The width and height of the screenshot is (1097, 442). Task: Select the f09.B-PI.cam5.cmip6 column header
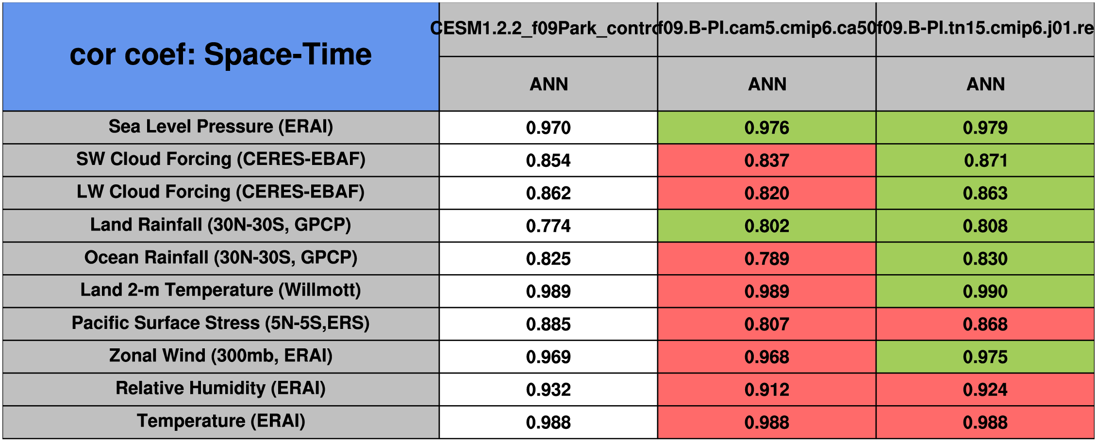[x=766, y=29]
